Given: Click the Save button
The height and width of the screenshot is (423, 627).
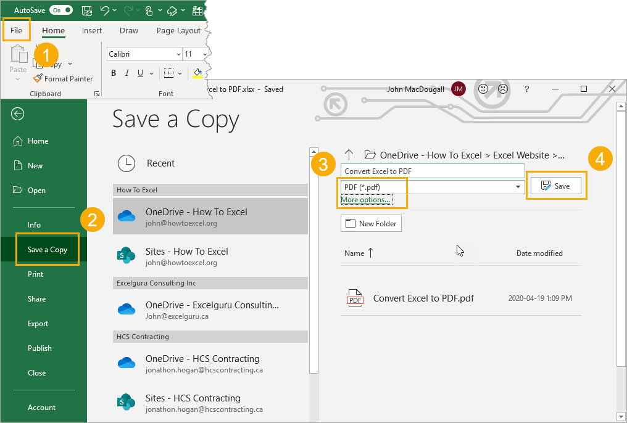Looking at the screenshot, I should pos(556,186).
